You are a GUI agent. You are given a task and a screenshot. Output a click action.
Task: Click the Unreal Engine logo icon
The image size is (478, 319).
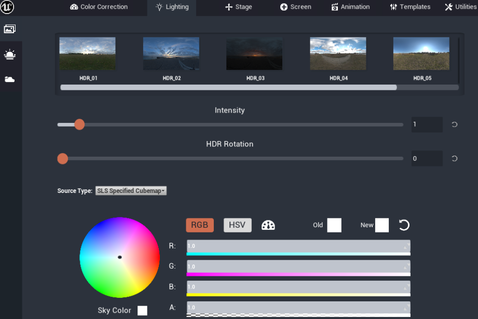tap(7, 7)
